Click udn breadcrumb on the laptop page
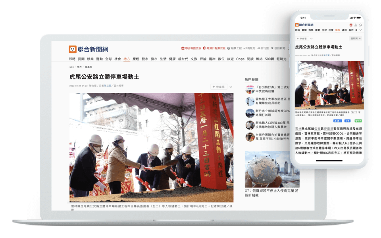The height and width of the screenshot is (238, 381). point(71,67)
